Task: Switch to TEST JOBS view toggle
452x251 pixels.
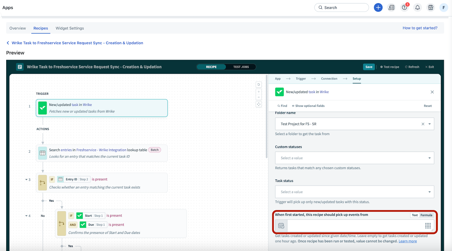Action: (241, 67)
